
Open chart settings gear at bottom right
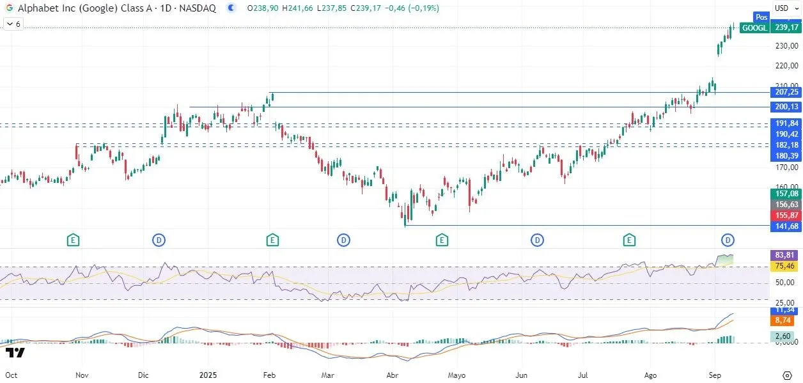point(787,375)
